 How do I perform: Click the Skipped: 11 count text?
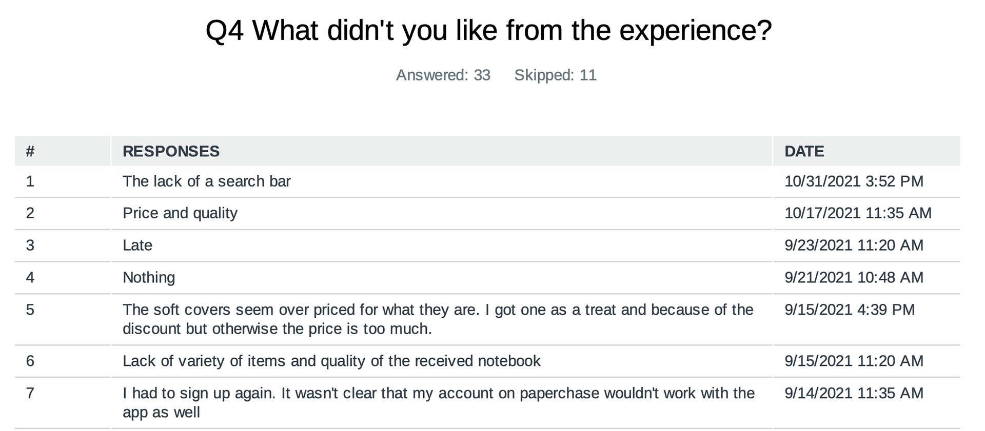point(555,75)
